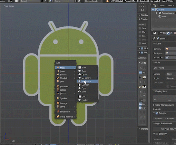This screenshot has width=176, height=145.
Task: Collapse the Keying Sets panel
Action: point(154,91)
